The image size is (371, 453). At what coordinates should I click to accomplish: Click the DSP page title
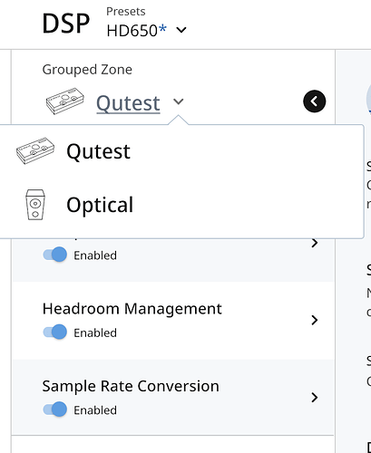point(66,24)
